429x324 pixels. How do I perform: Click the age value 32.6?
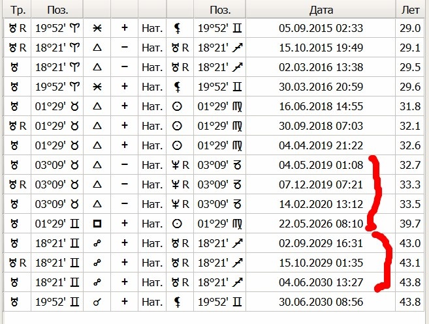point(410,145)
